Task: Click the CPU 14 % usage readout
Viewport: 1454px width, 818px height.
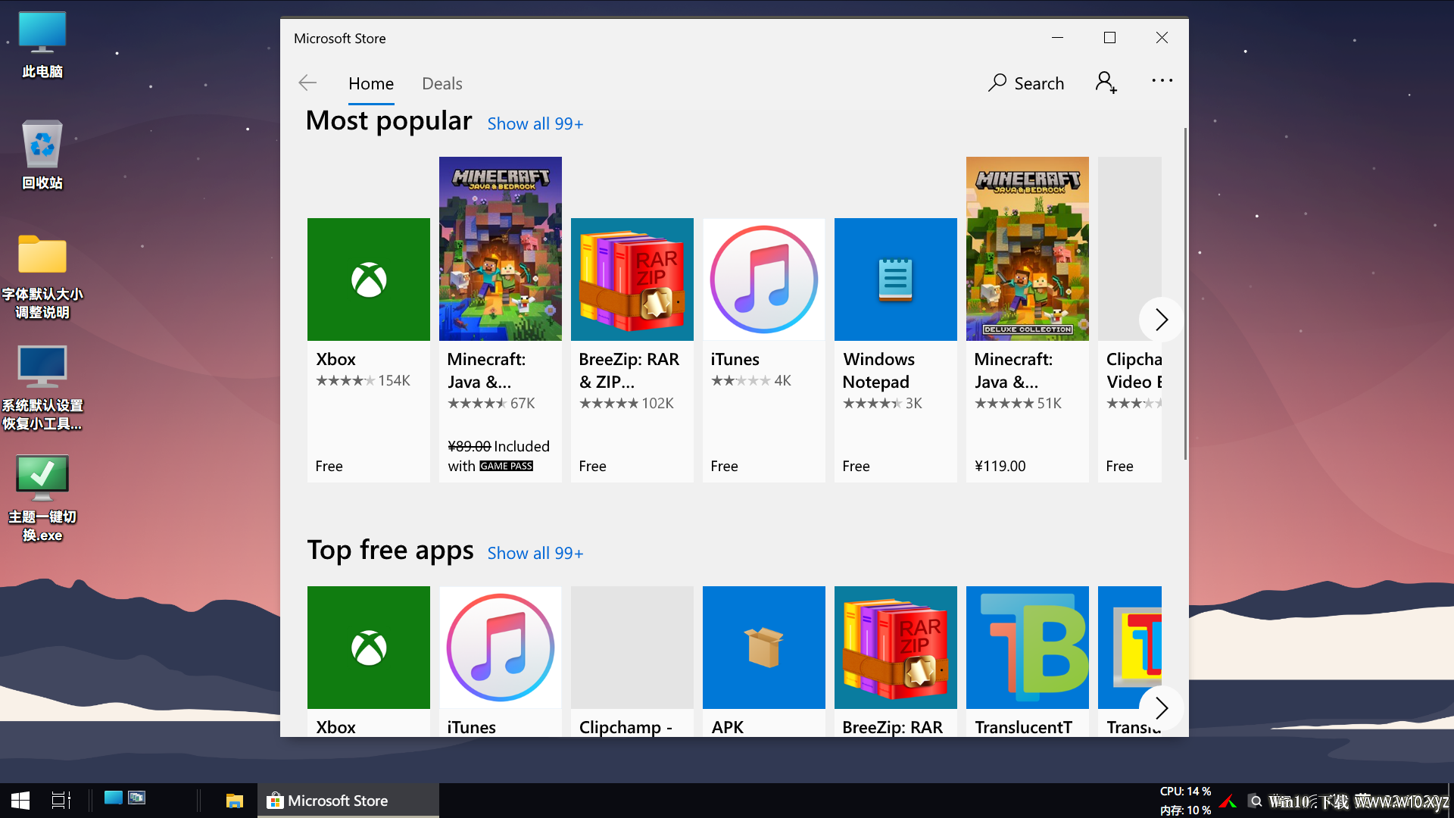Action: [x=1185, y=791]
